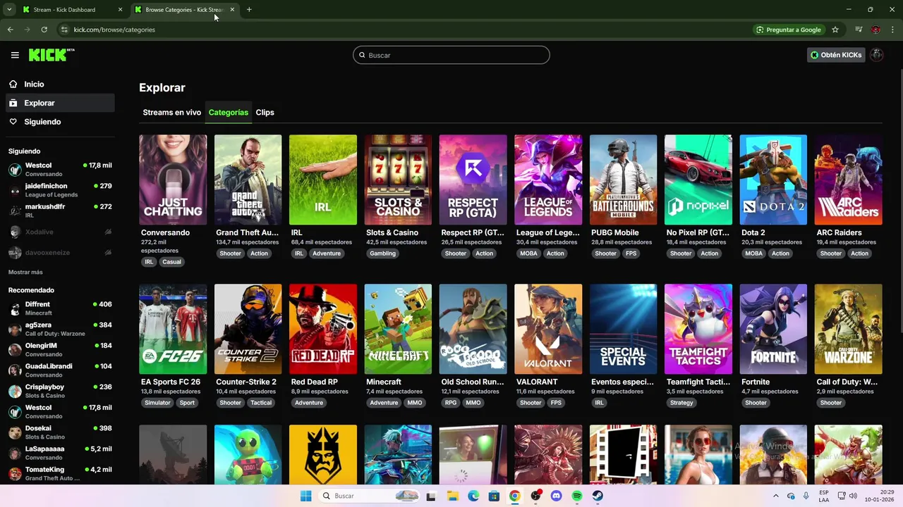Click Windows taskbar search box

[x=369, y=496]
